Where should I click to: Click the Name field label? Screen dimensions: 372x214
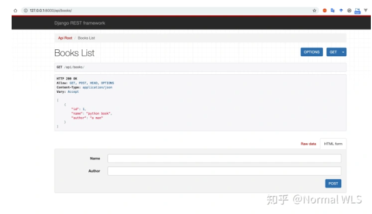pyautogui.click(x=95, y=158)
